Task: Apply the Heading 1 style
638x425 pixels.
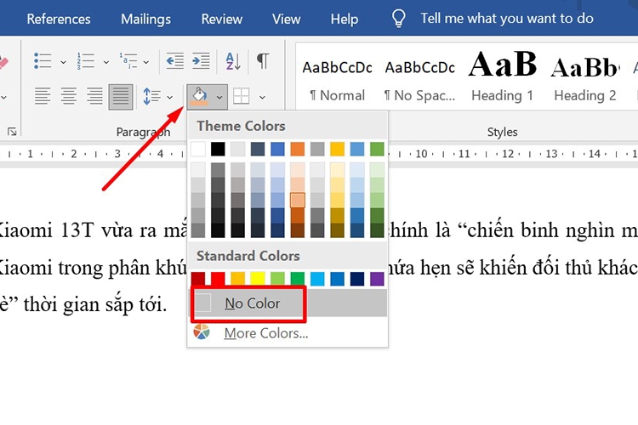Action: (502, 77)
